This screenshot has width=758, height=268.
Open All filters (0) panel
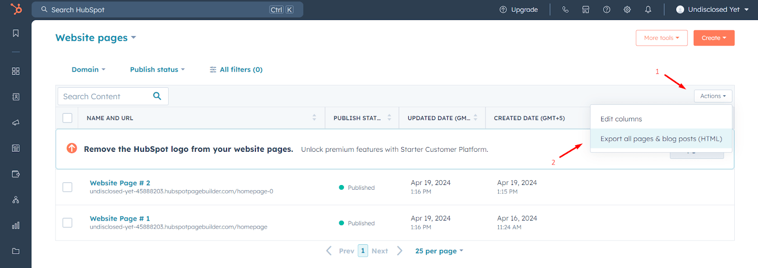click(x=236, y=69)
